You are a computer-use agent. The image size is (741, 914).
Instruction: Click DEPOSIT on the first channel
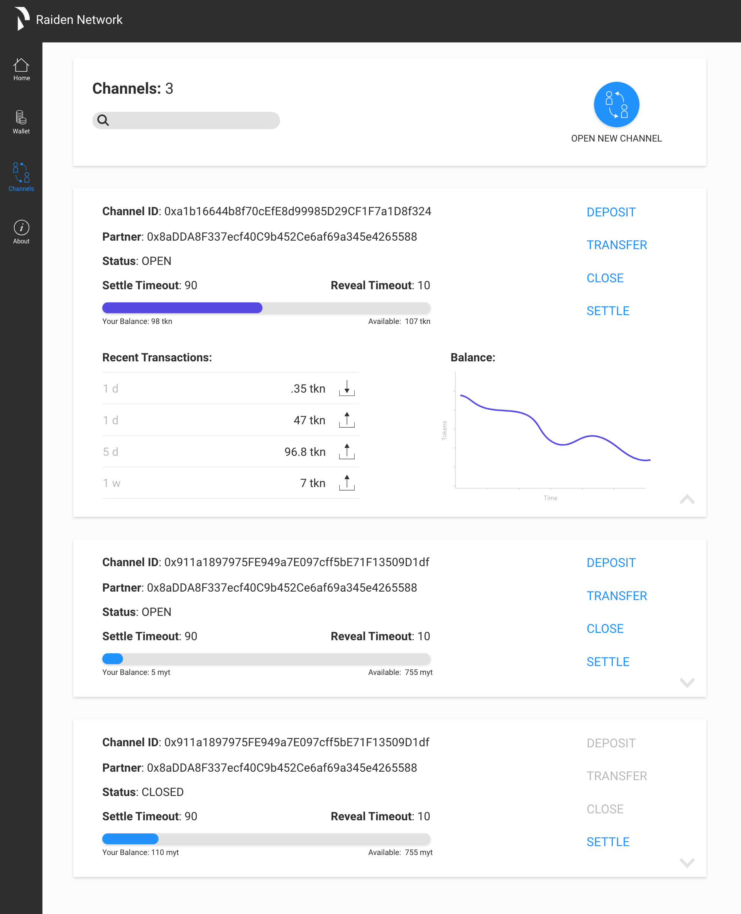(x=611, y=212)
